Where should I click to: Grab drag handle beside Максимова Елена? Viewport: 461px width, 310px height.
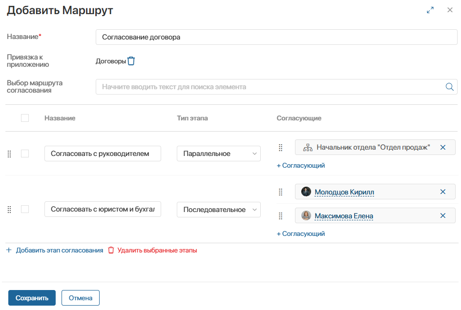(280, 216)
